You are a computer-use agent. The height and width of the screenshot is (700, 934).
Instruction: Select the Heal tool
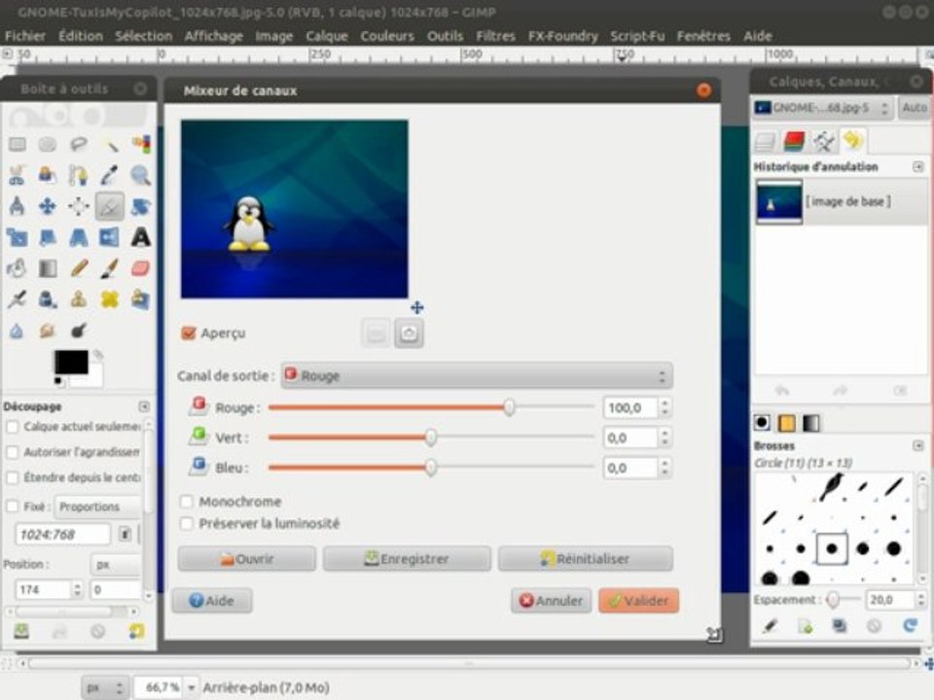coord(110,298)
